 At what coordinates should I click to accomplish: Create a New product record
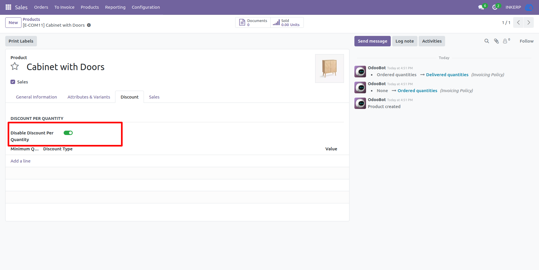click(13, 23)
